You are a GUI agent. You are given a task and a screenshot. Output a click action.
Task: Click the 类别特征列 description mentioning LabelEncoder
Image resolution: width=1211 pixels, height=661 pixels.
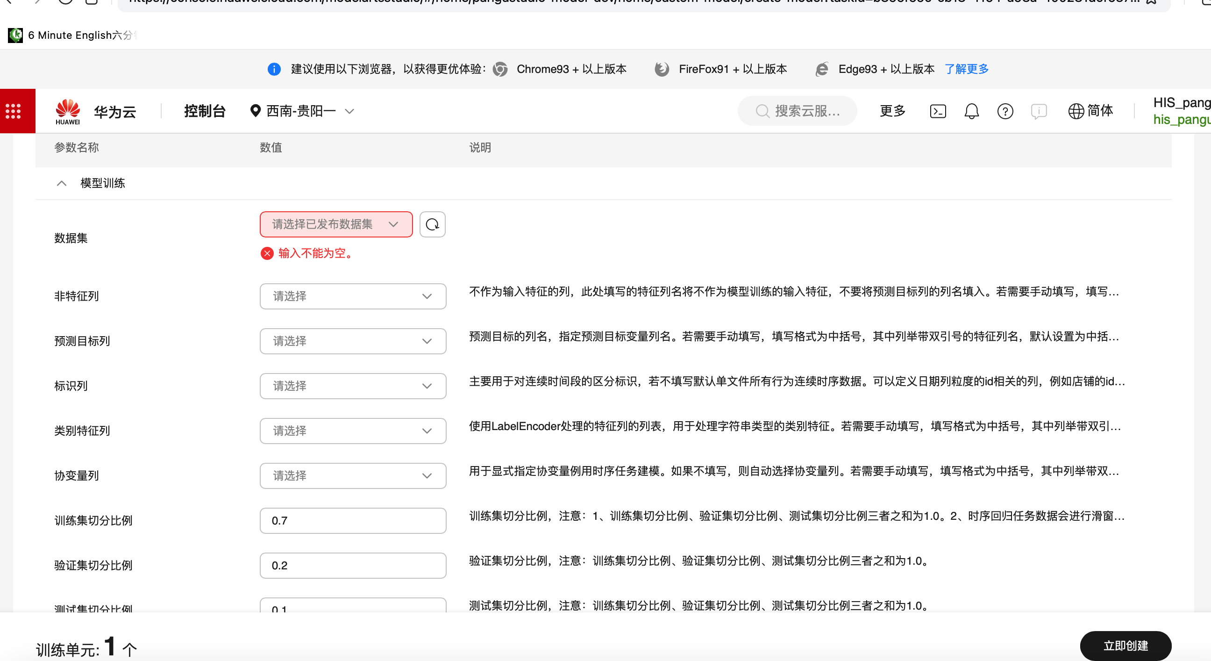tap(795, 426)
